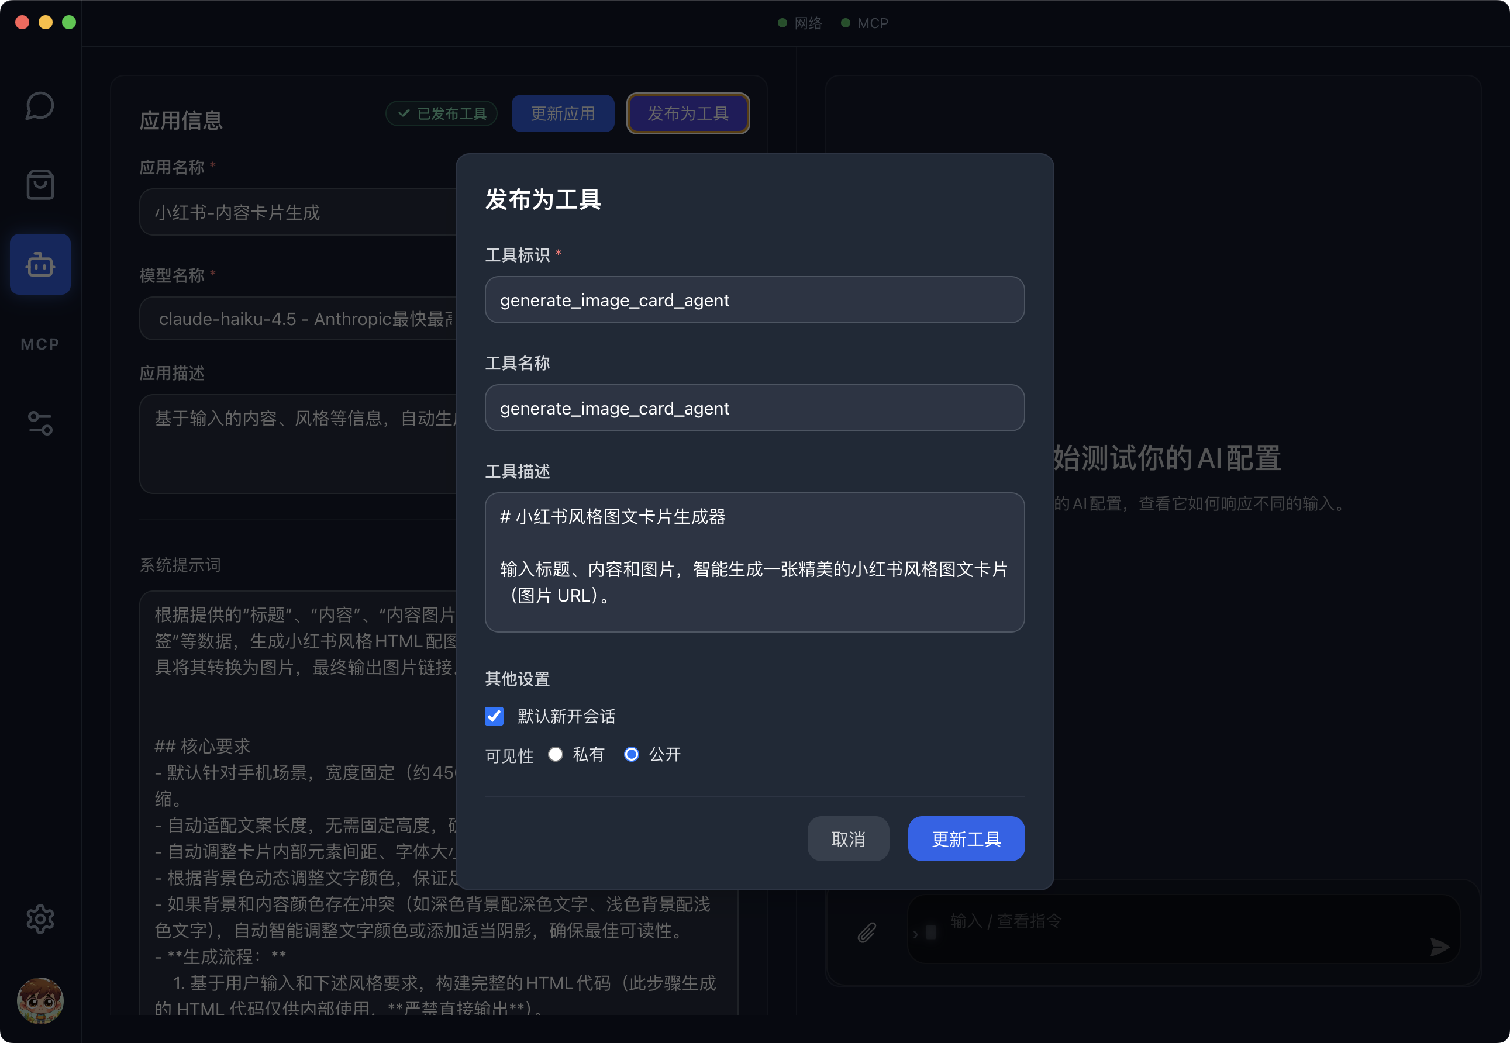Click the 更新应用 button
This screenshot has height=1043, width=1510.
pos(562,113)
